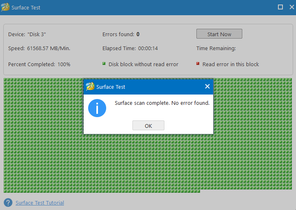Screen dimensions: 296x210
Task: Click 'Disk block without read error' label
Action: (x=143, y=65)
